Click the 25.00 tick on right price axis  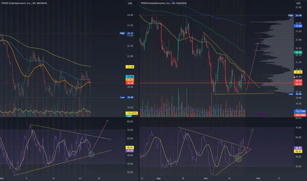(298, 8)
